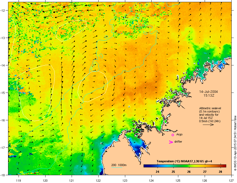Click the 'Argo' legend label

[x=179, y=134]
